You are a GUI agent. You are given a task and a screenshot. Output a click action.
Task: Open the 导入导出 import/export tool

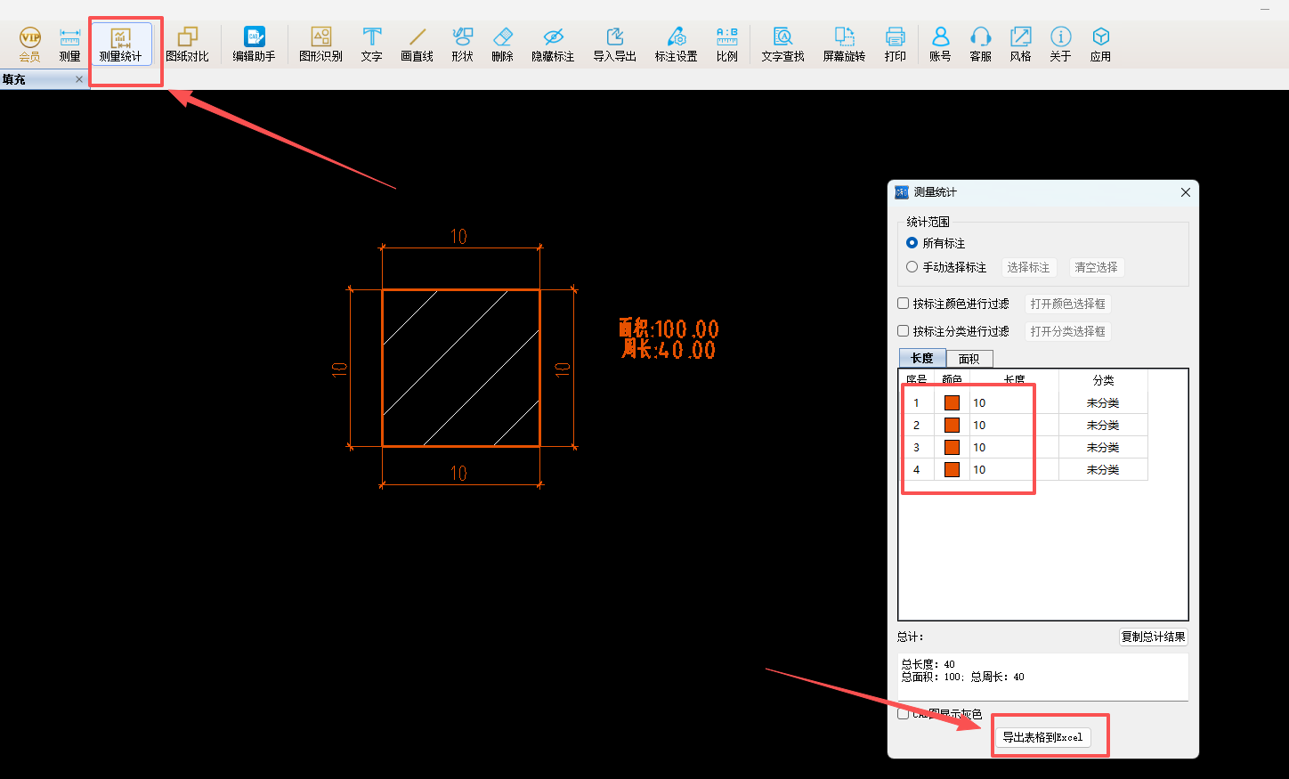(614, 44)
